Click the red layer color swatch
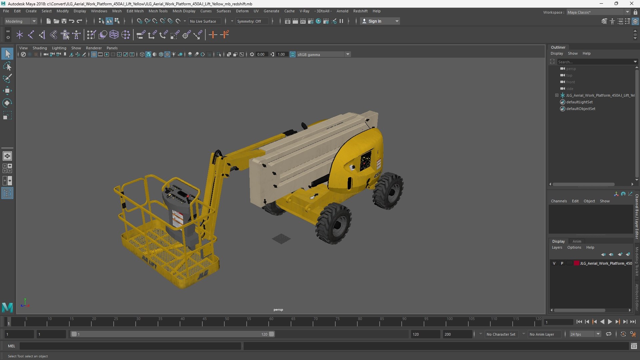640x360 pixels. coord(576,263)
